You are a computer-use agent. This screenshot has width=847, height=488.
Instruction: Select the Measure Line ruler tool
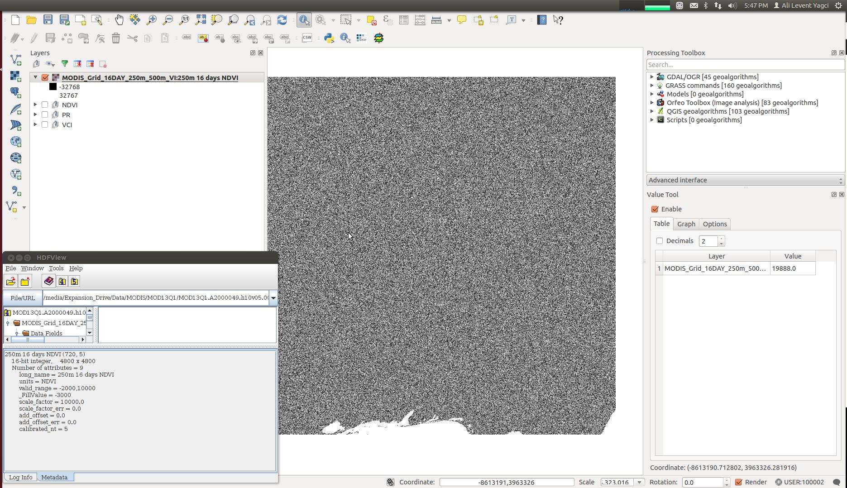coord(436,20)
